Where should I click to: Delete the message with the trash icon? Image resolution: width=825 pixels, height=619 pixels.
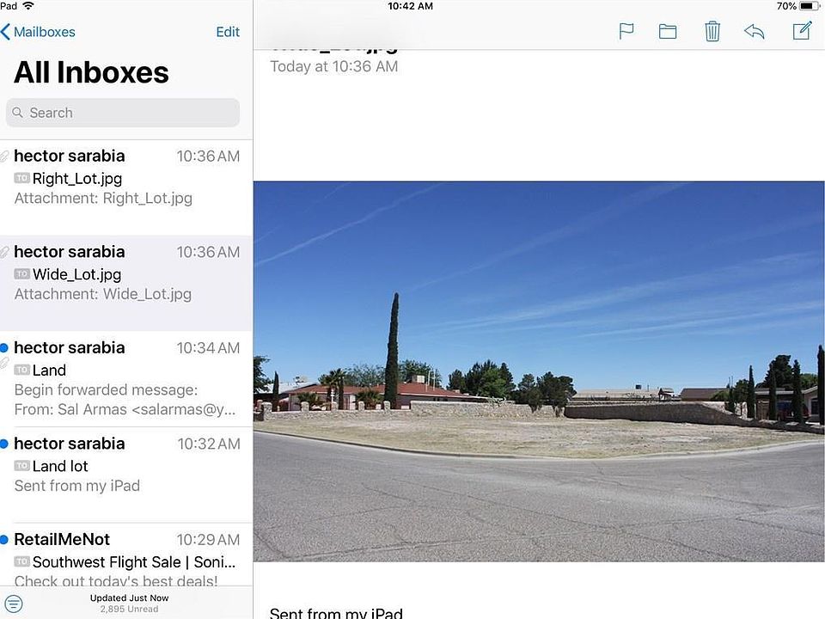click(x=712, y=31)
